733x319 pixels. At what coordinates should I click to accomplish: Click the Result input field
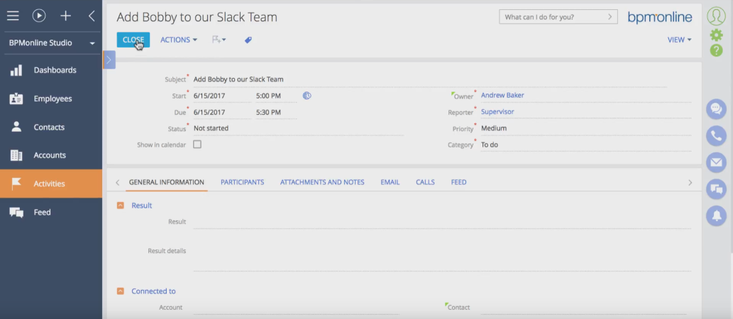[x=442, y=222]
